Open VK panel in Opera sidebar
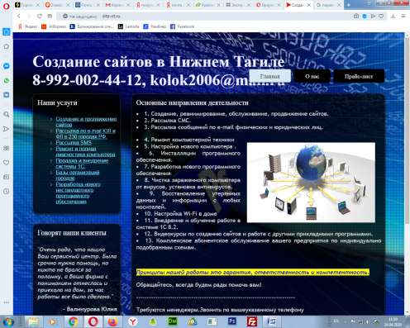 pyautogui.click(x=7, y=95)
